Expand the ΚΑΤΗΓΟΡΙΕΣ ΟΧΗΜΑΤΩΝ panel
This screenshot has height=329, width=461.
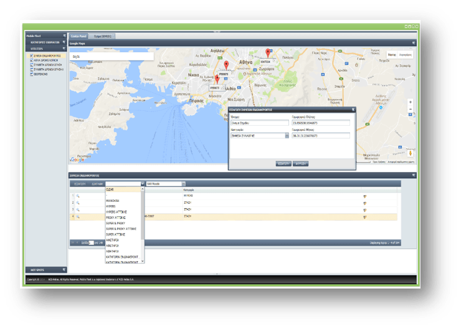pyautogui.click(x=64, y=42)
